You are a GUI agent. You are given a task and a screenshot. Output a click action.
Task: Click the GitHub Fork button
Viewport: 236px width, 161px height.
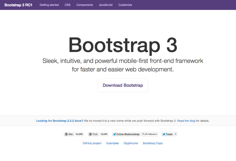point(93,134)
